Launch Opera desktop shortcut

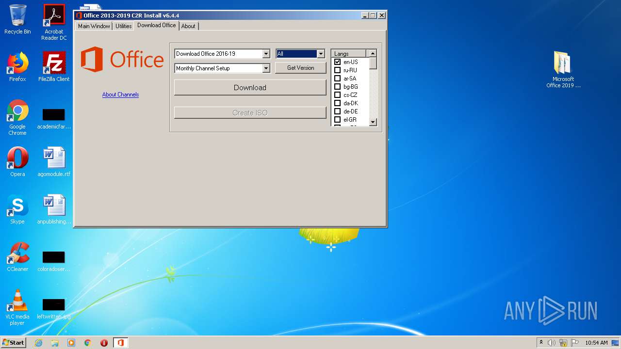tap(17, 162)
